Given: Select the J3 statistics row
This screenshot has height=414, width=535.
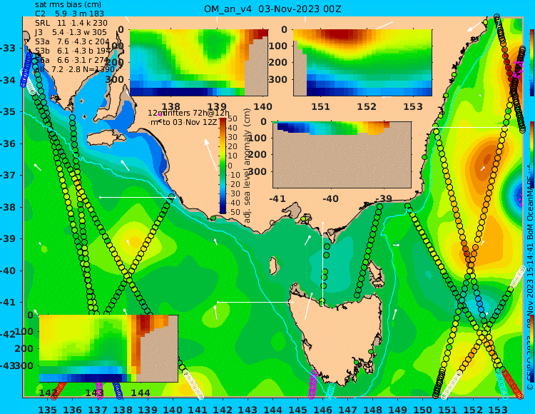Looking at the screenshot, I should (x=71, y=32).
